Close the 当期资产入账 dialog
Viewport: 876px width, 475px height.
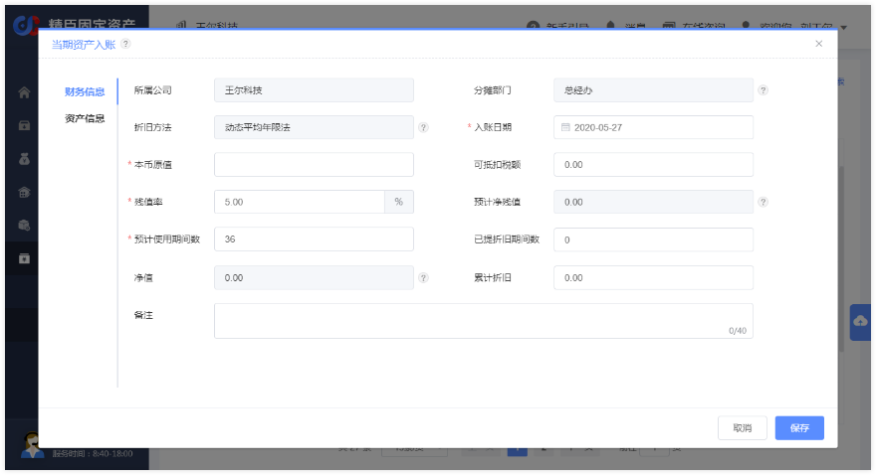coord(818,44)
